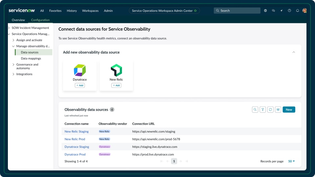
Task: Select Data mappings in sidebar
Action: (x=31, y=58)
